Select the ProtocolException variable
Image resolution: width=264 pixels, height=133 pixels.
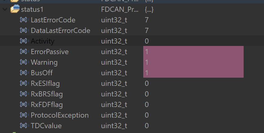click(x=60, y=115)
